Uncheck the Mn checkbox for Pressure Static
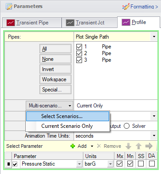This screenshot has width=161, height=174. point(130,164)
